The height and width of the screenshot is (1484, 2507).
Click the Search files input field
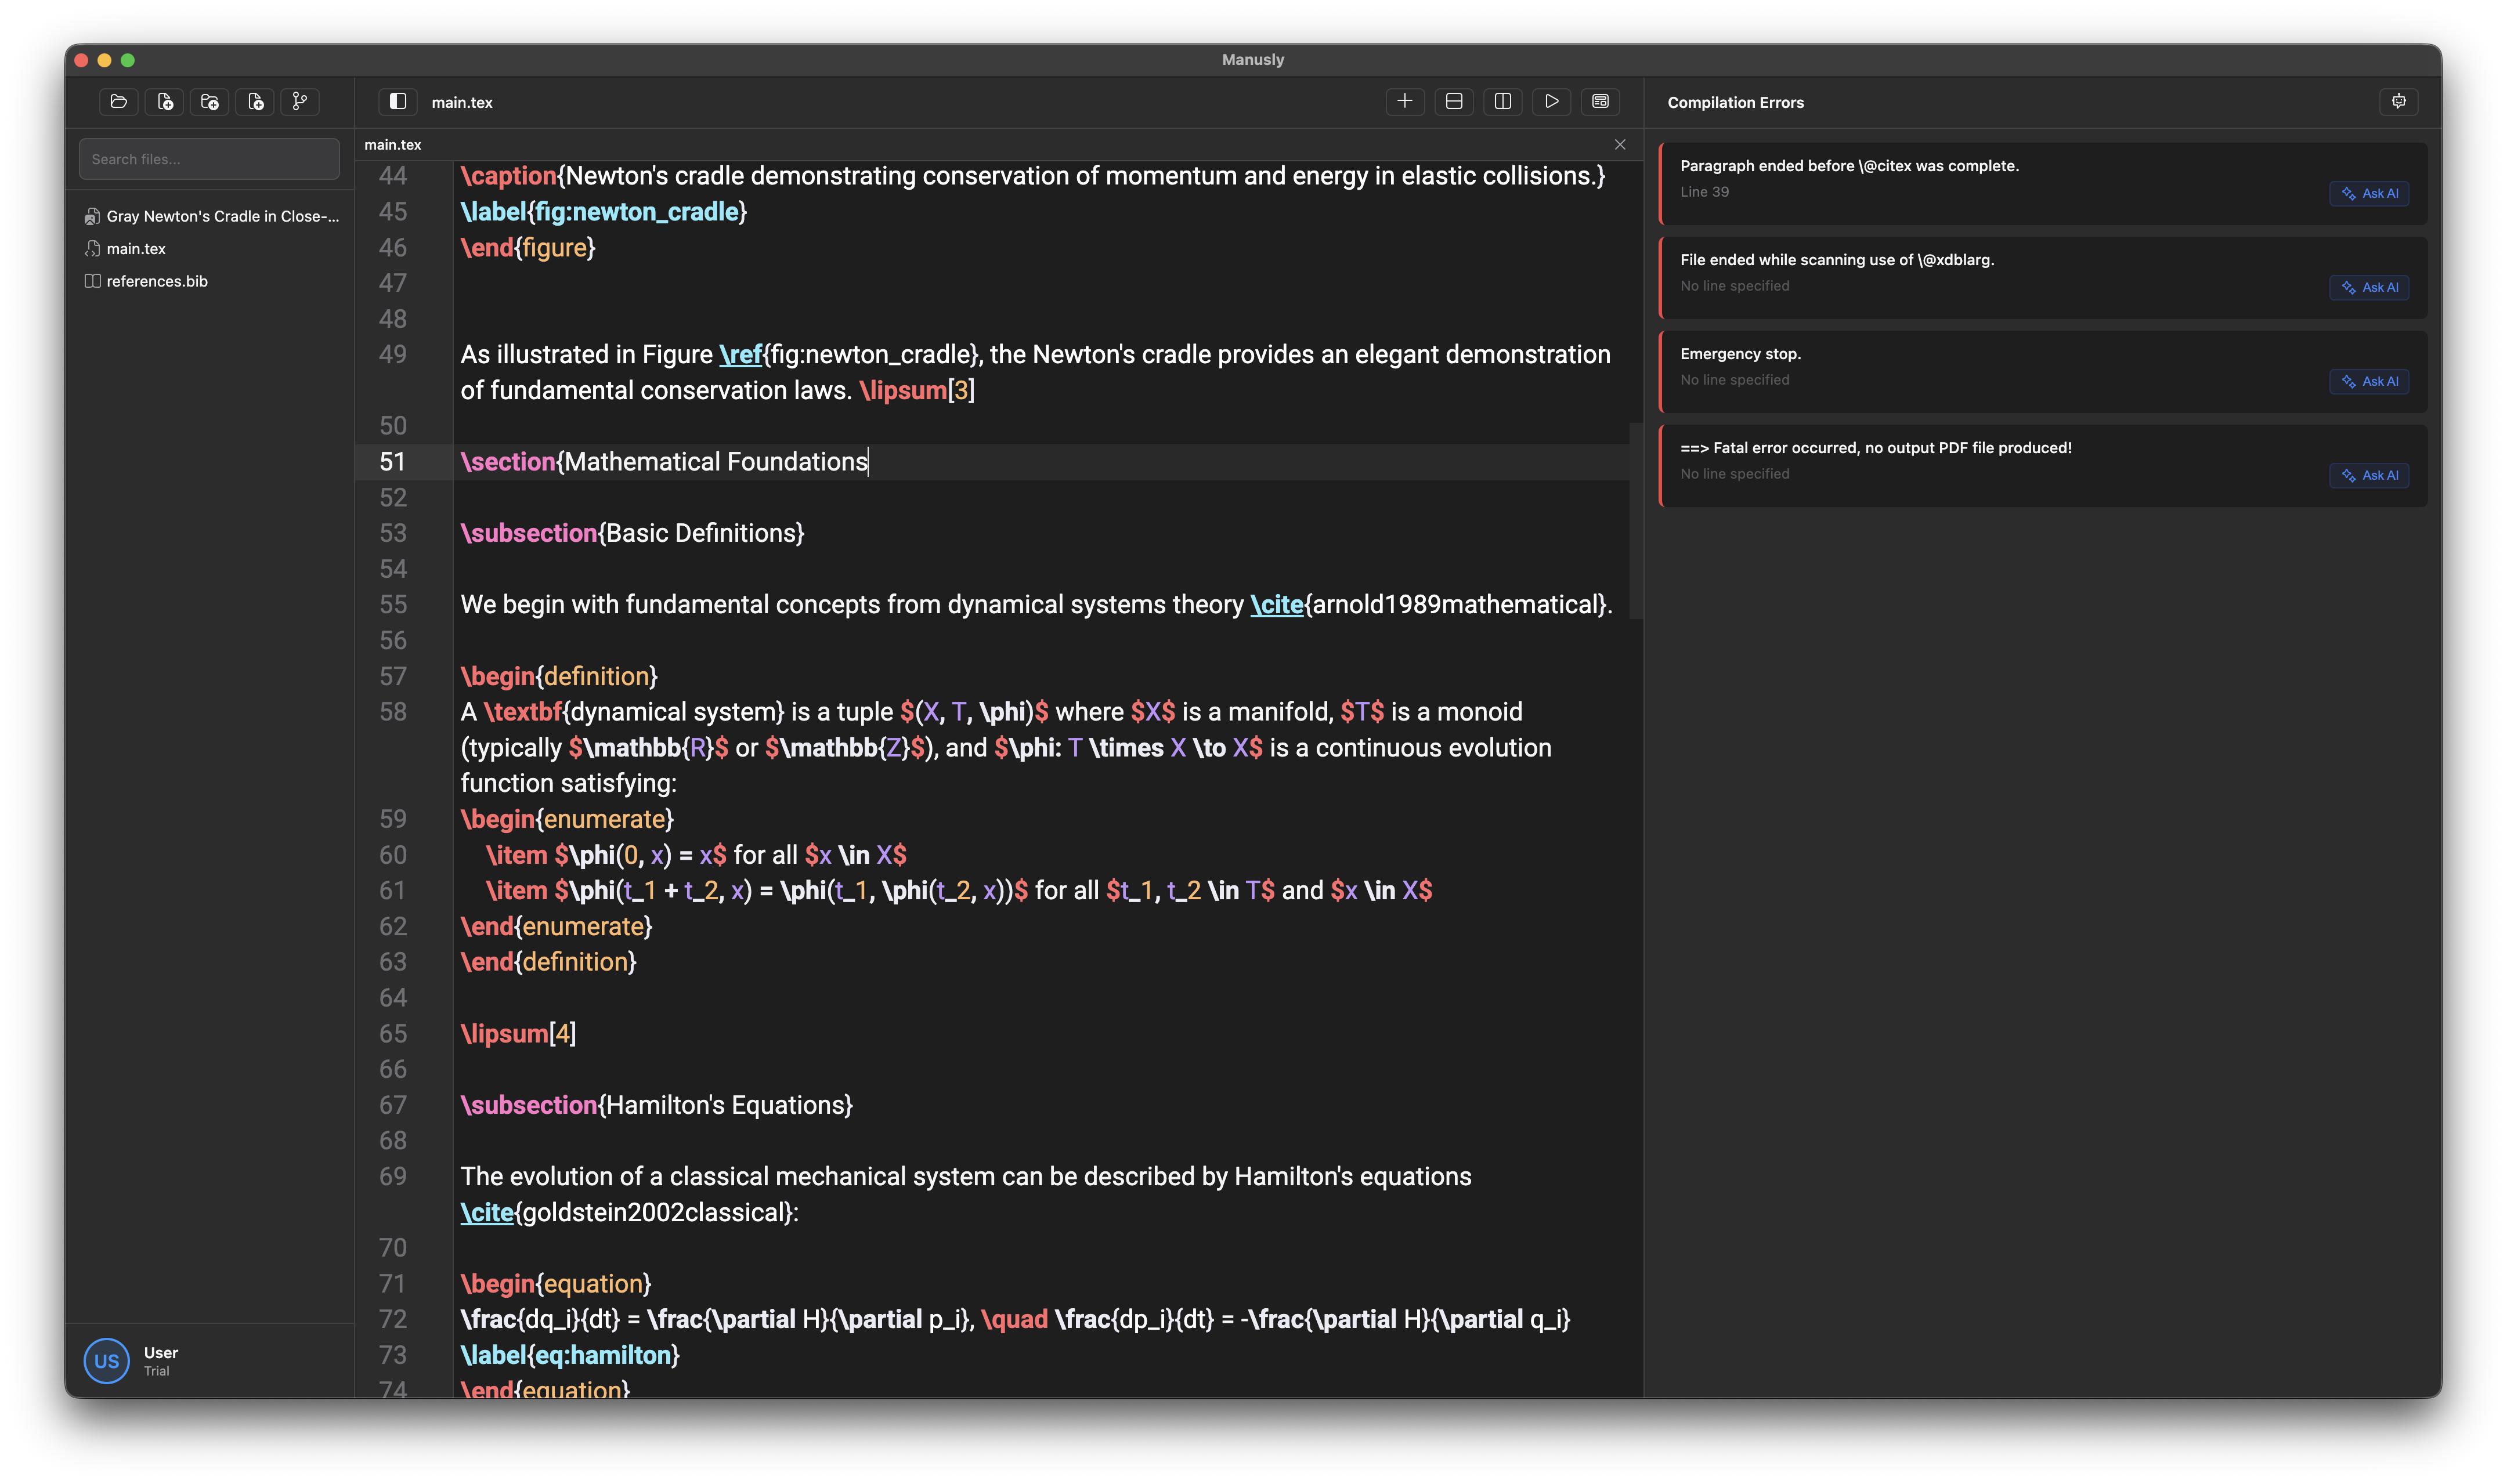(209, 159)
